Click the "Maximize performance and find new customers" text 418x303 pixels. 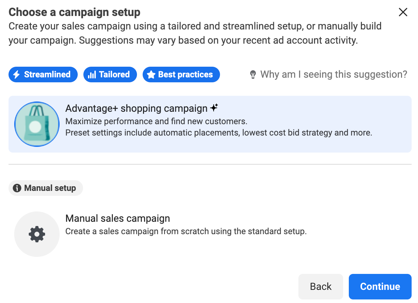(156, 121)
